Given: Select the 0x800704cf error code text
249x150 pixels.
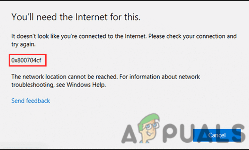Looking at the screenshot, I should (26, 60).
